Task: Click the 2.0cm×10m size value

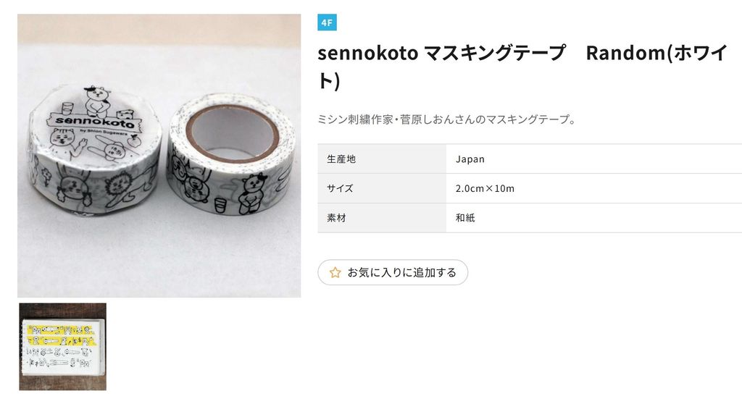Action: pyautogui.click(x=485, y=188)
